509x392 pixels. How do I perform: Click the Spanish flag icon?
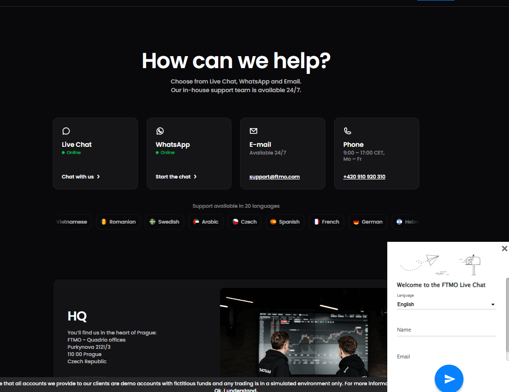pyautogui.click(x=273, y=222)
